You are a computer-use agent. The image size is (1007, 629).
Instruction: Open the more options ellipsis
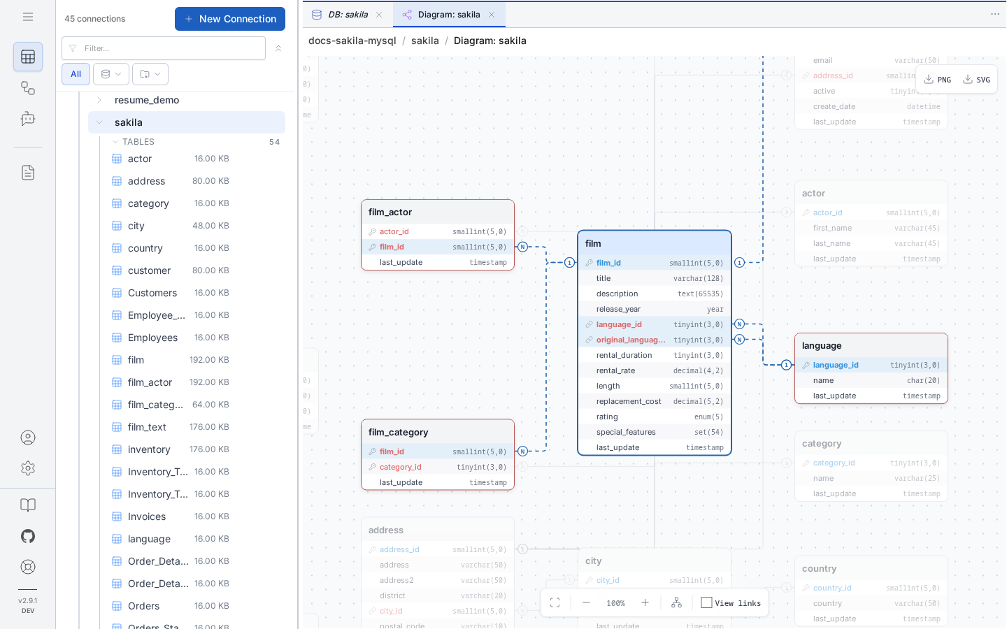995,14
